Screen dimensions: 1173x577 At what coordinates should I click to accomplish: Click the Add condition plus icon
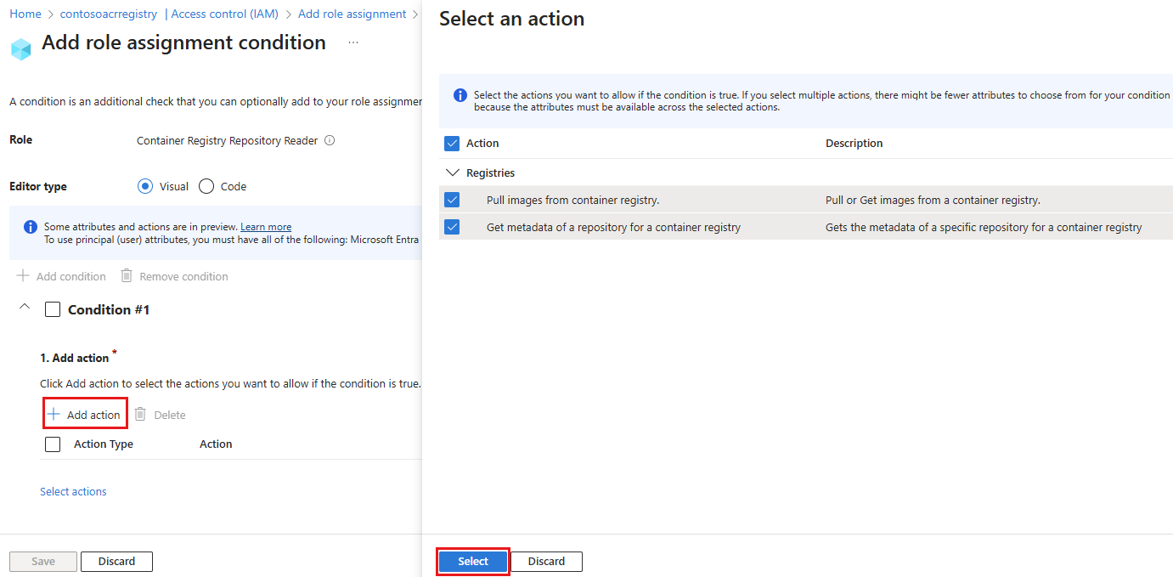pos(23,276)
